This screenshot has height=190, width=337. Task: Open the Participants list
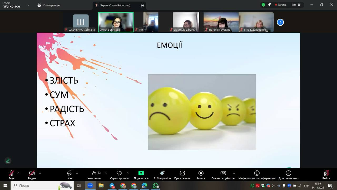click(x=94, y=173)
